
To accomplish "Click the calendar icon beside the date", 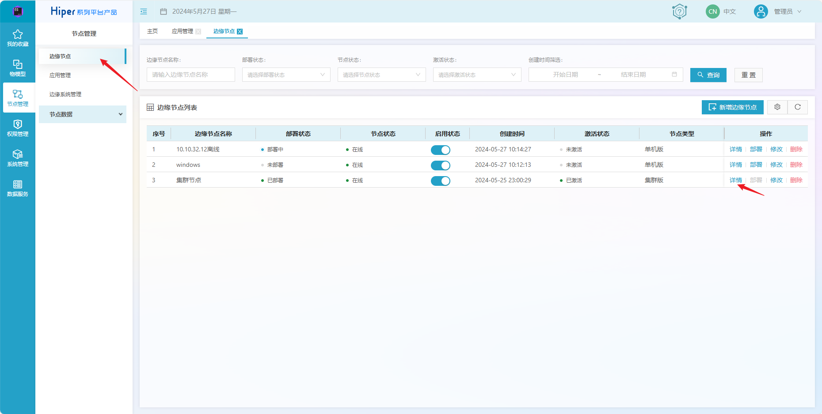I will tap(164, 11).
